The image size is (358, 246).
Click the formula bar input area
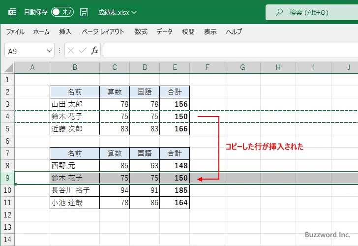click(230, 51)
